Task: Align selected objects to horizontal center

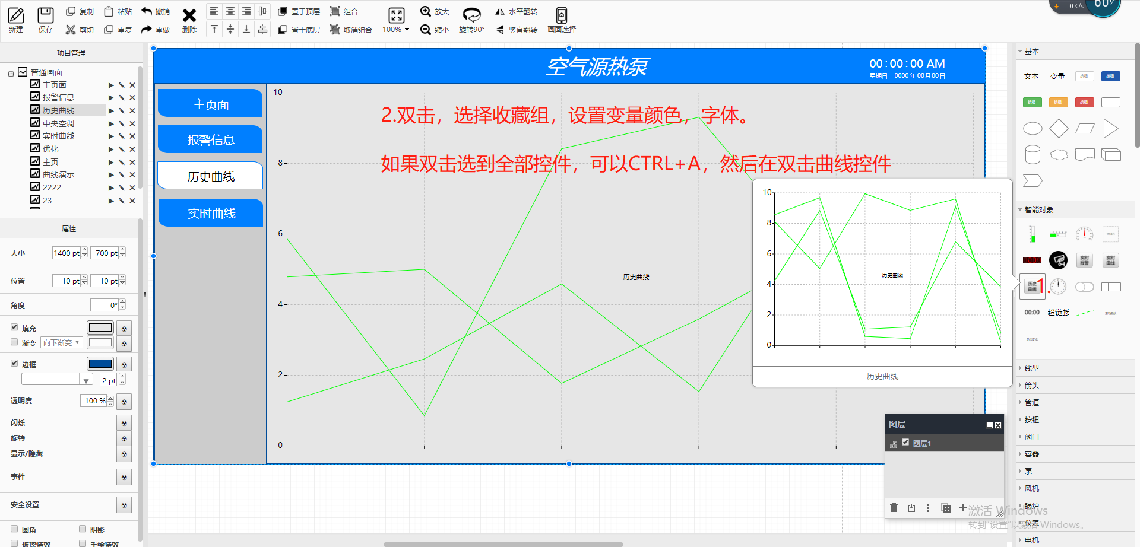Action: (x=230, y=11)
